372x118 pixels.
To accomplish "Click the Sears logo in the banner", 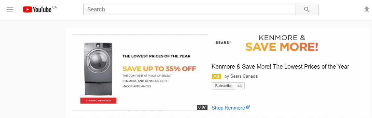I will [223, 43].
